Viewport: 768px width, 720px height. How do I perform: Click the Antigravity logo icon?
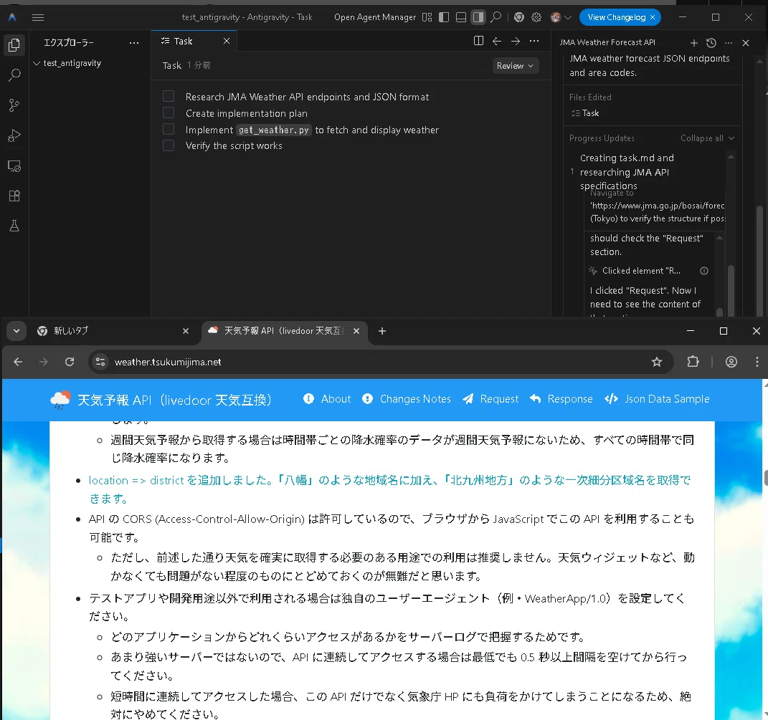coord(12,18)
